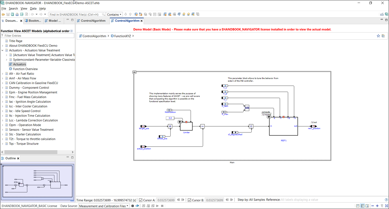The image size is (389, 209).
Task: Click the fit-to-screen icon at bottom right
Action: [386, 206]
